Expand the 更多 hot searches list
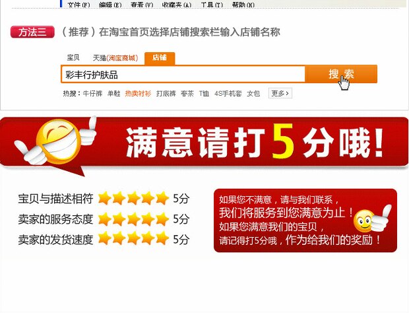This screenshot has height=313, width=409. point(280,93)
